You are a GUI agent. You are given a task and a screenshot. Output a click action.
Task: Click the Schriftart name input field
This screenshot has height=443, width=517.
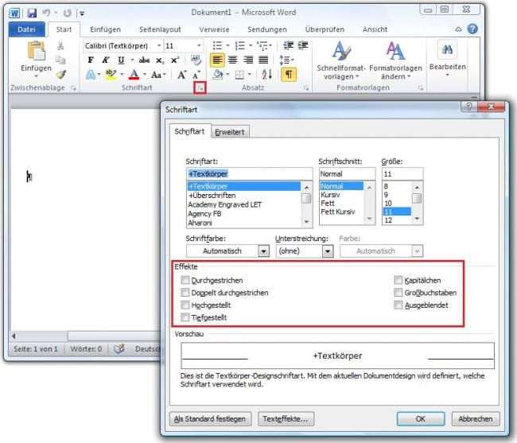click(249, 173)
